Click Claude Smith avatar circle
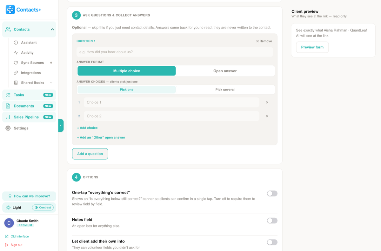381x251 pixels. [x=9, y=223]
